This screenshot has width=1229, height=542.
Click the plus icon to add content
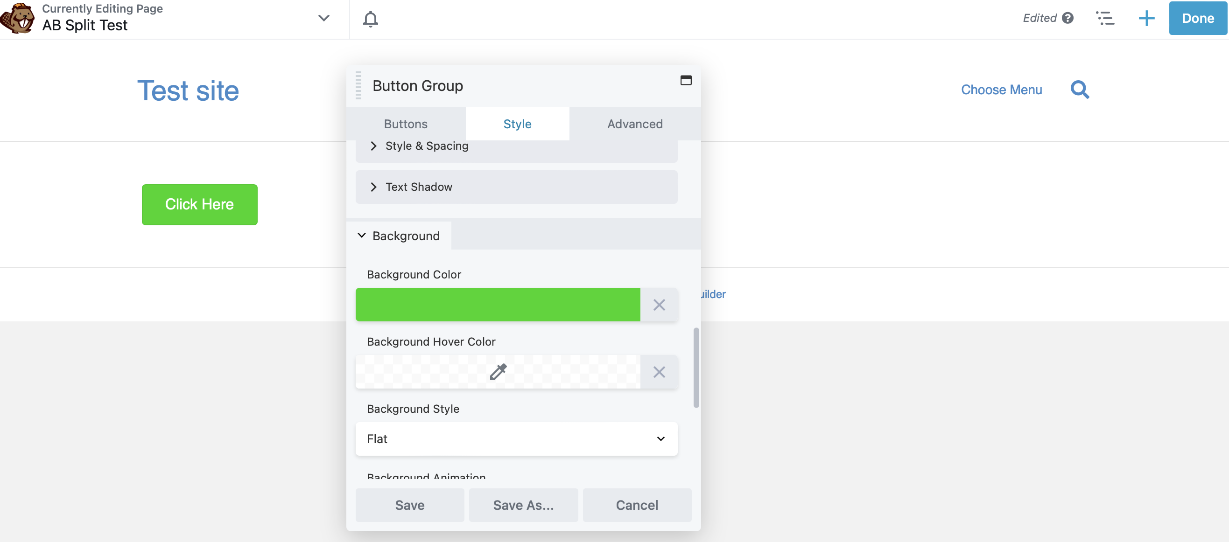pos(1146,19)
